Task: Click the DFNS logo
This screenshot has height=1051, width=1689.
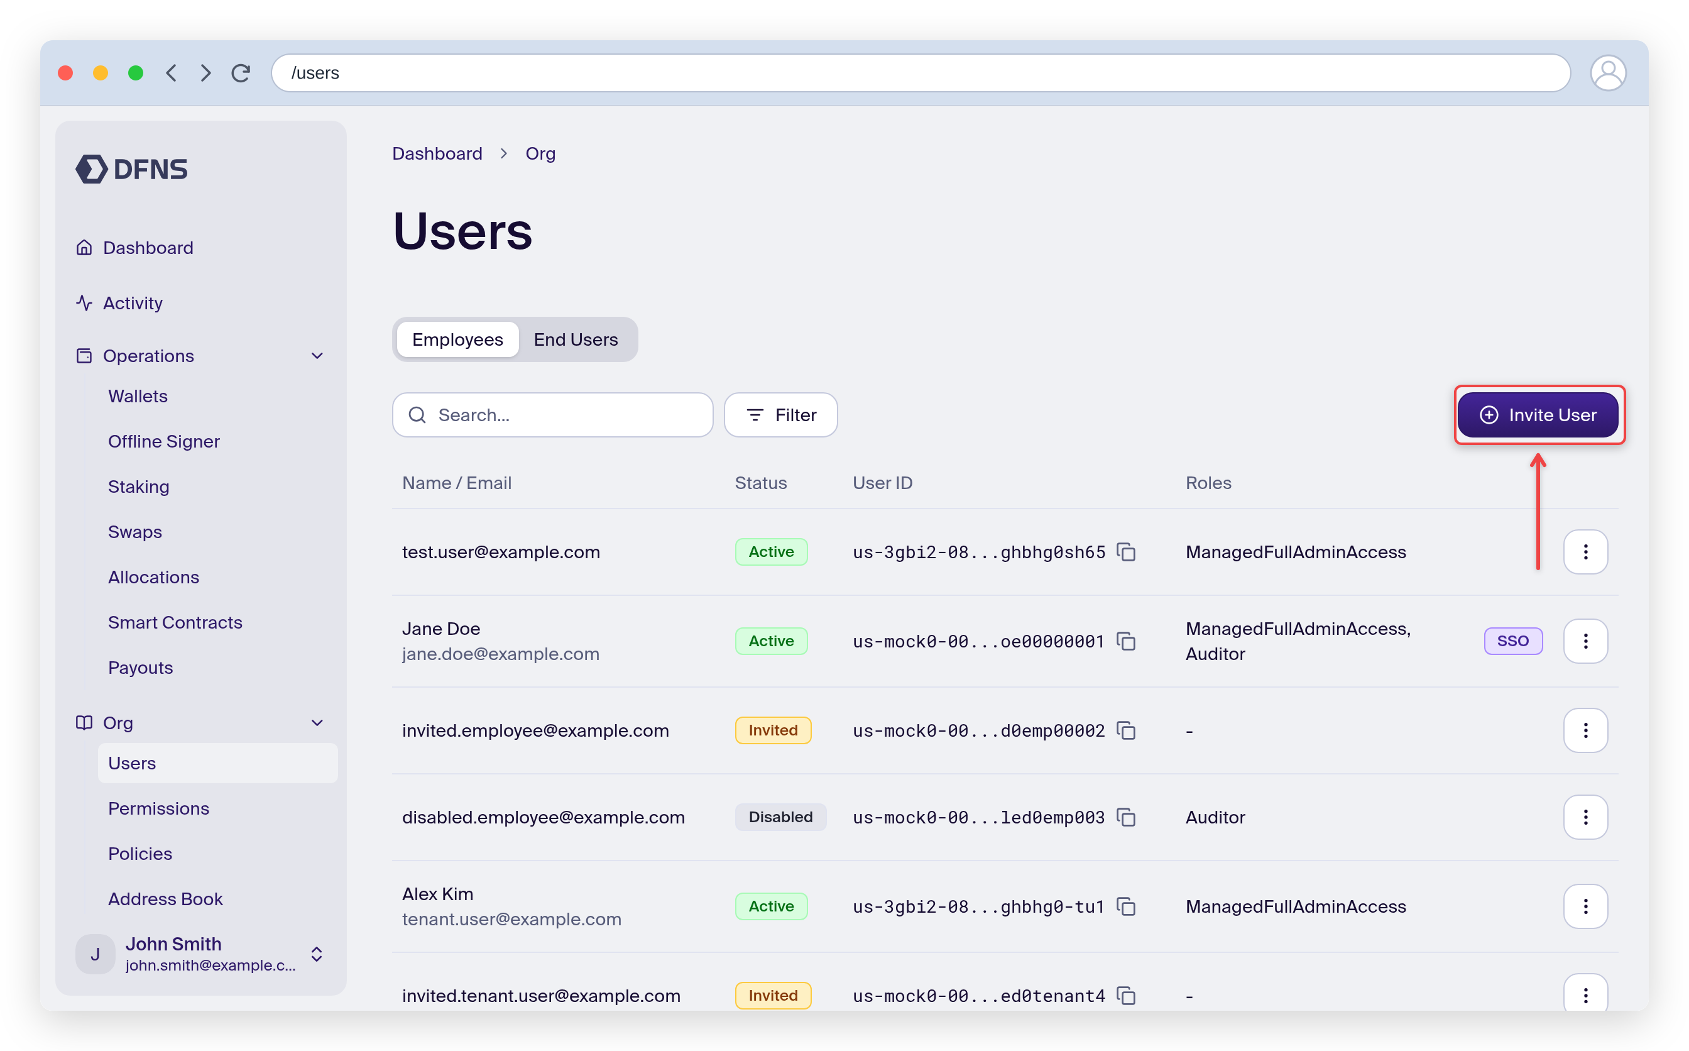Action: tap(131, 169)
